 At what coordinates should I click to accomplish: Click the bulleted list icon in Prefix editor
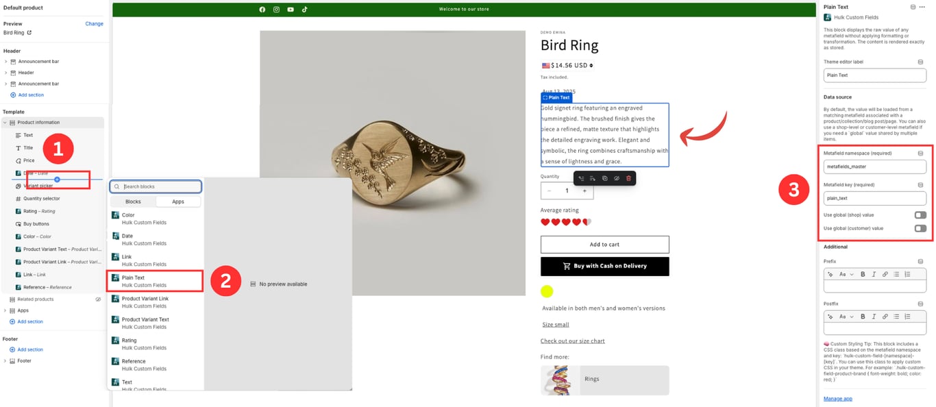[896, 274]
